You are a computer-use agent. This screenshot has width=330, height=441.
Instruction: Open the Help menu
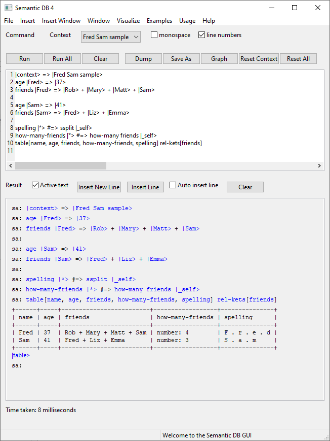point(209,21)
